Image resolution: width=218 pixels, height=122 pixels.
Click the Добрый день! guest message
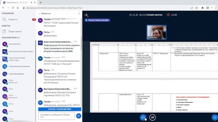tap(50, 36)
